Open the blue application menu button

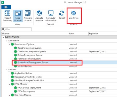click(x=6, y=7)
